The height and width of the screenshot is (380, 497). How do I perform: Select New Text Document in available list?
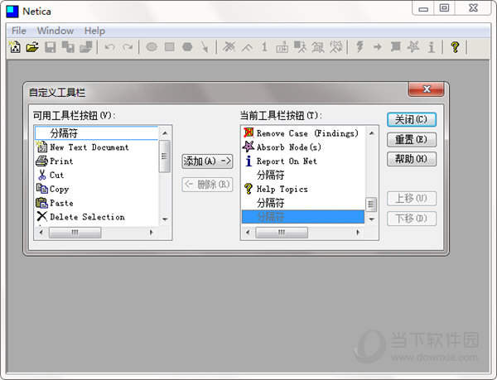pyautogui.click(x=96, y=147)
